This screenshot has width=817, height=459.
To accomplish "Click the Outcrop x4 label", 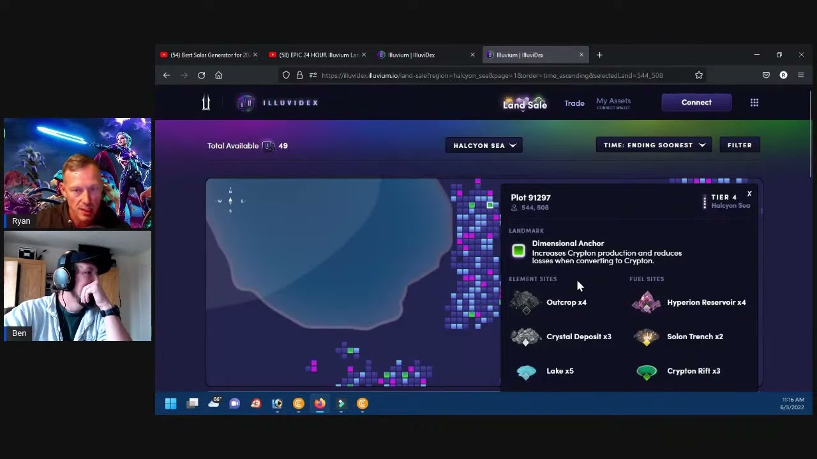I will point(566,302).
